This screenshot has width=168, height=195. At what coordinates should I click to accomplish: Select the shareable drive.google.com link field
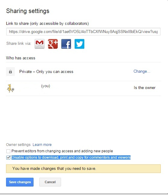coord(83,32)
